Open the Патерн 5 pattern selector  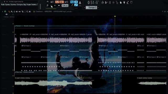click(x=91, y=8)
